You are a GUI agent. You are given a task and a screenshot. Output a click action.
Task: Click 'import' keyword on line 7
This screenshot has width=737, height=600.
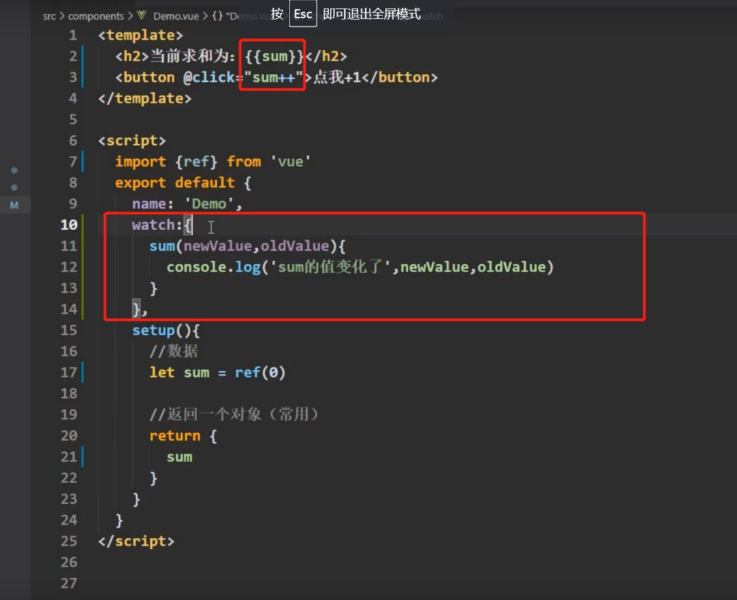[140, 162]
